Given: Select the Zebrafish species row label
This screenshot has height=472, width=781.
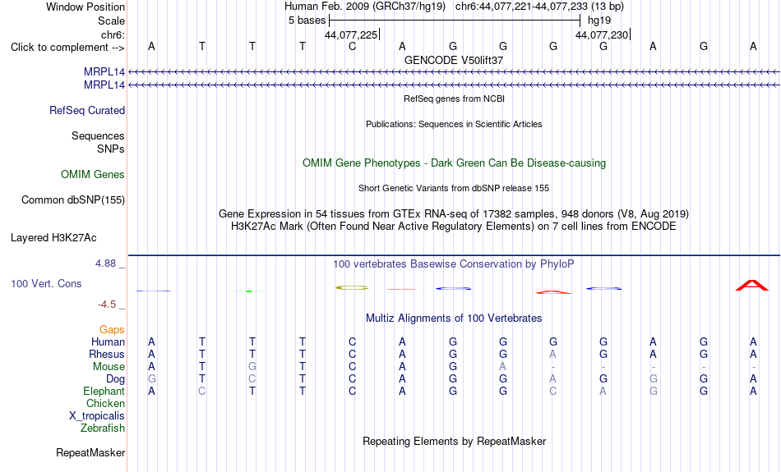Looking at the screenshot, I should pos(103,428).
